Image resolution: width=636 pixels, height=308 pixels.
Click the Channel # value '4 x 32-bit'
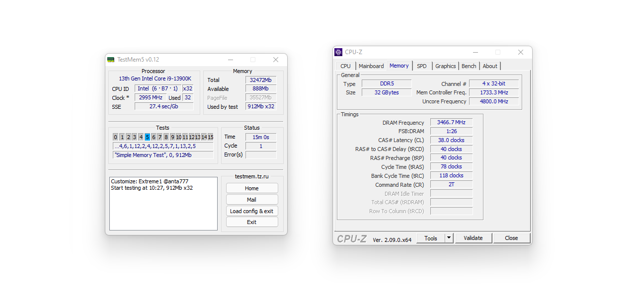[494, 83]
